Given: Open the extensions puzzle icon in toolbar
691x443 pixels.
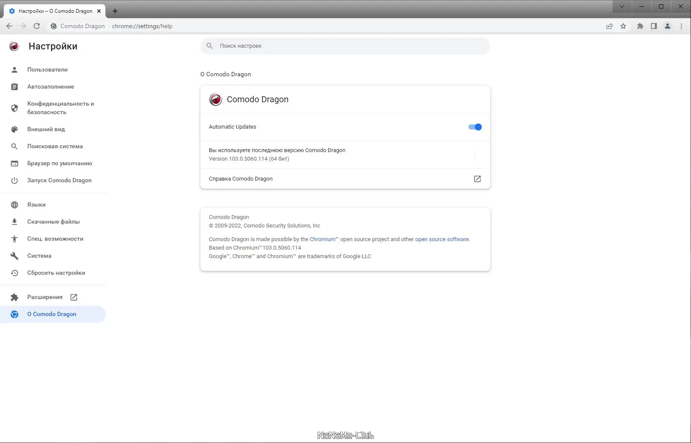Looking at the screenshot, I should tap(640, 26).
